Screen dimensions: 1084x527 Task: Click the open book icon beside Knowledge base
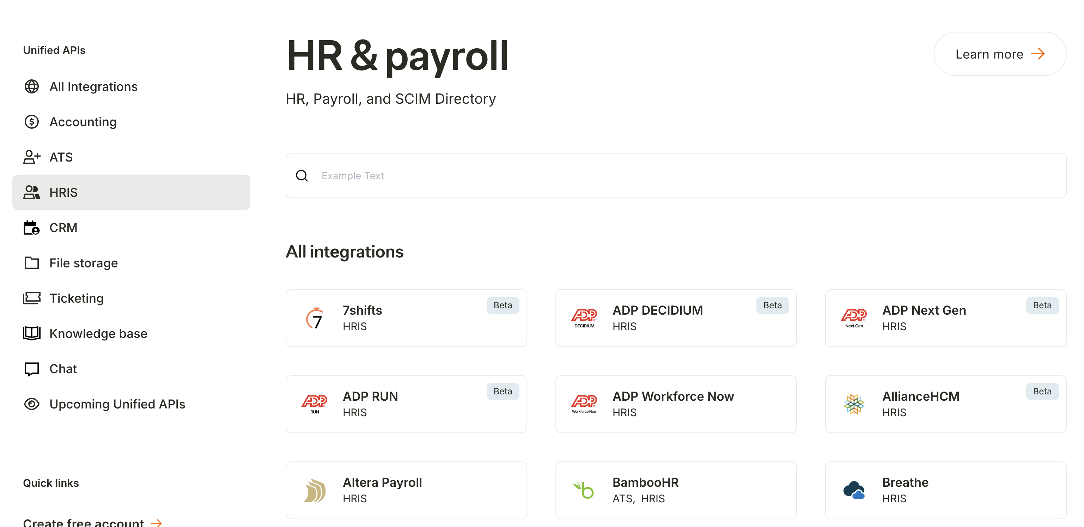click(x=31, y=333)
